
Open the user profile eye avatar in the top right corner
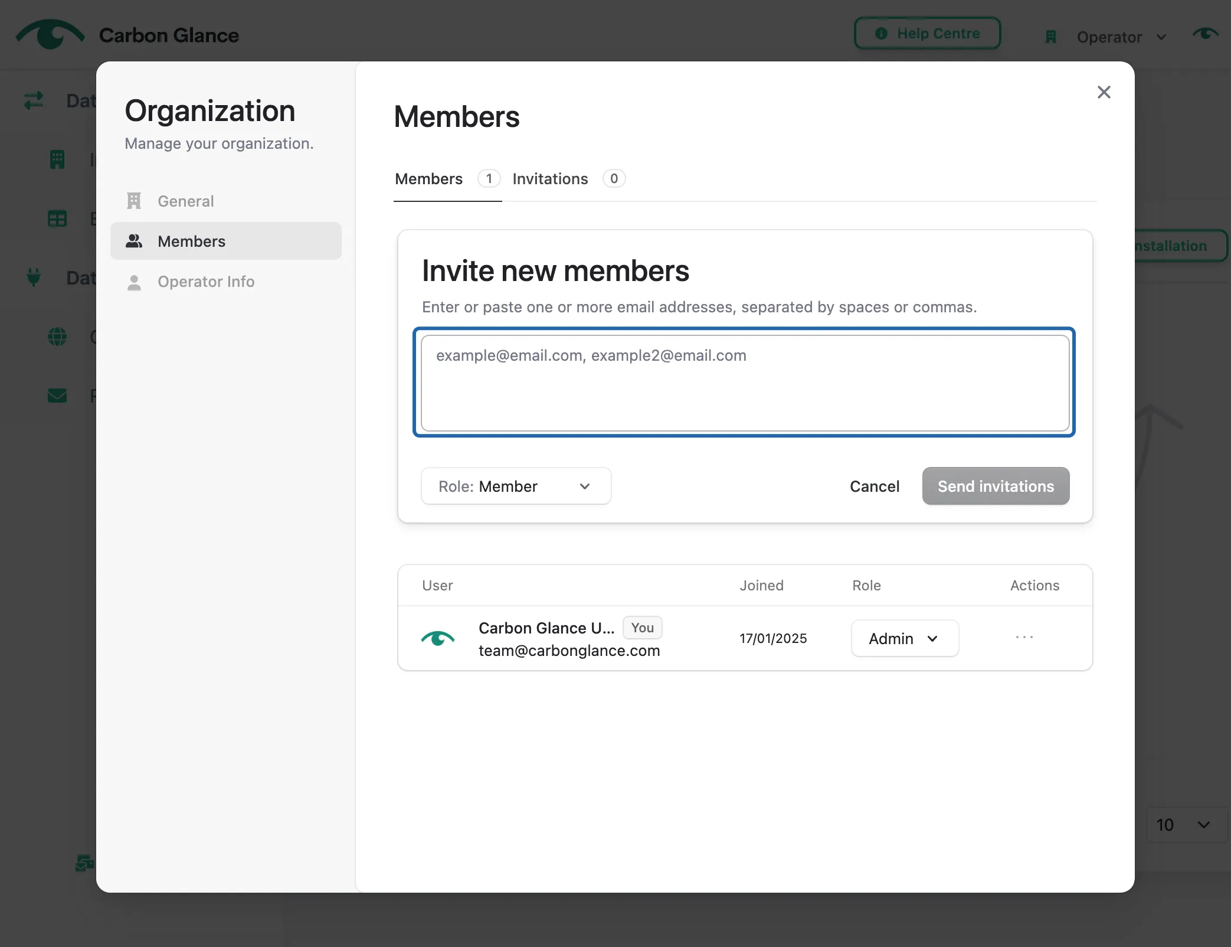1205,34
